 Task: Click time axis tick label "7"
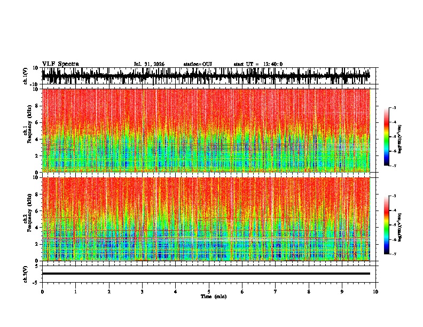tap(276, 292)
